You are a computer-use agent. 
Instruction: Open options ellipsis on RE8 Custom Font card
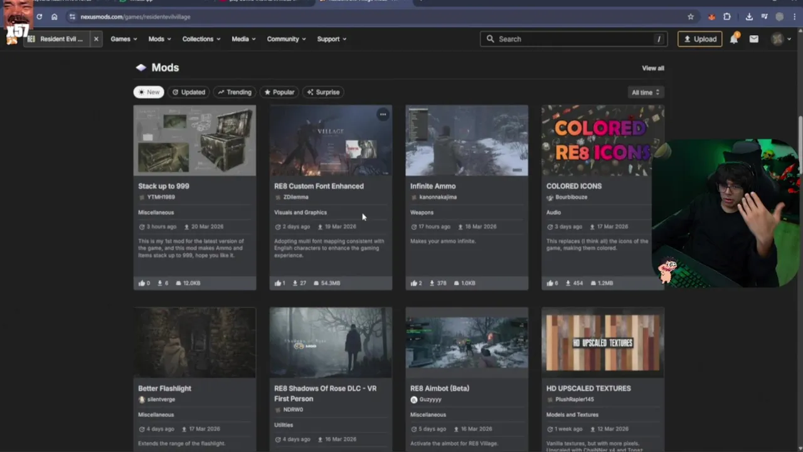click(383, 114)
